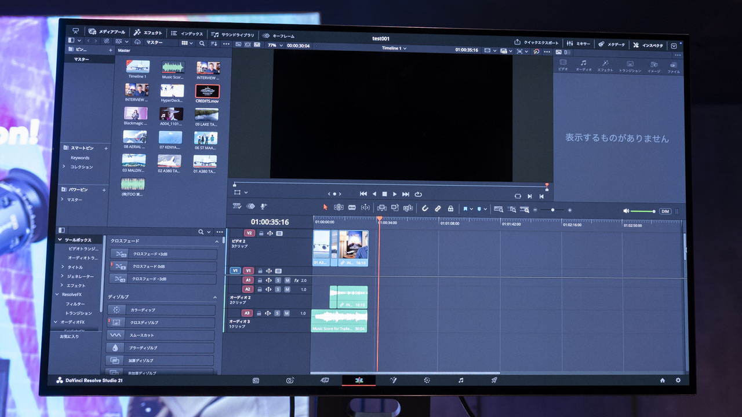742x417 pixels.
Task: Select the arrow selection mode tool
Action: [x=325, y=207]
